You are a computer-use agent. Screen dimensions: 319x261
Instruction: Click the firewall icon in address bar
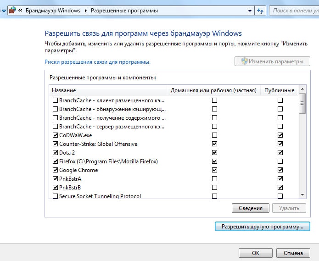[12, 11]
